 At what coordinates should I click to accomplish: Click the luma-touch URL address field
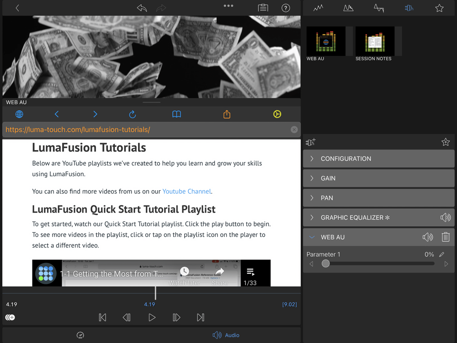152,129
